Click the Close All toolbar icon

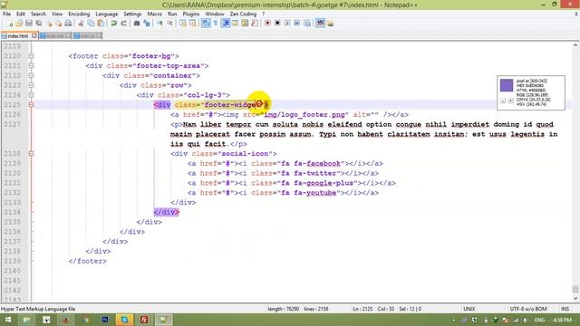[x=58, y=24]
